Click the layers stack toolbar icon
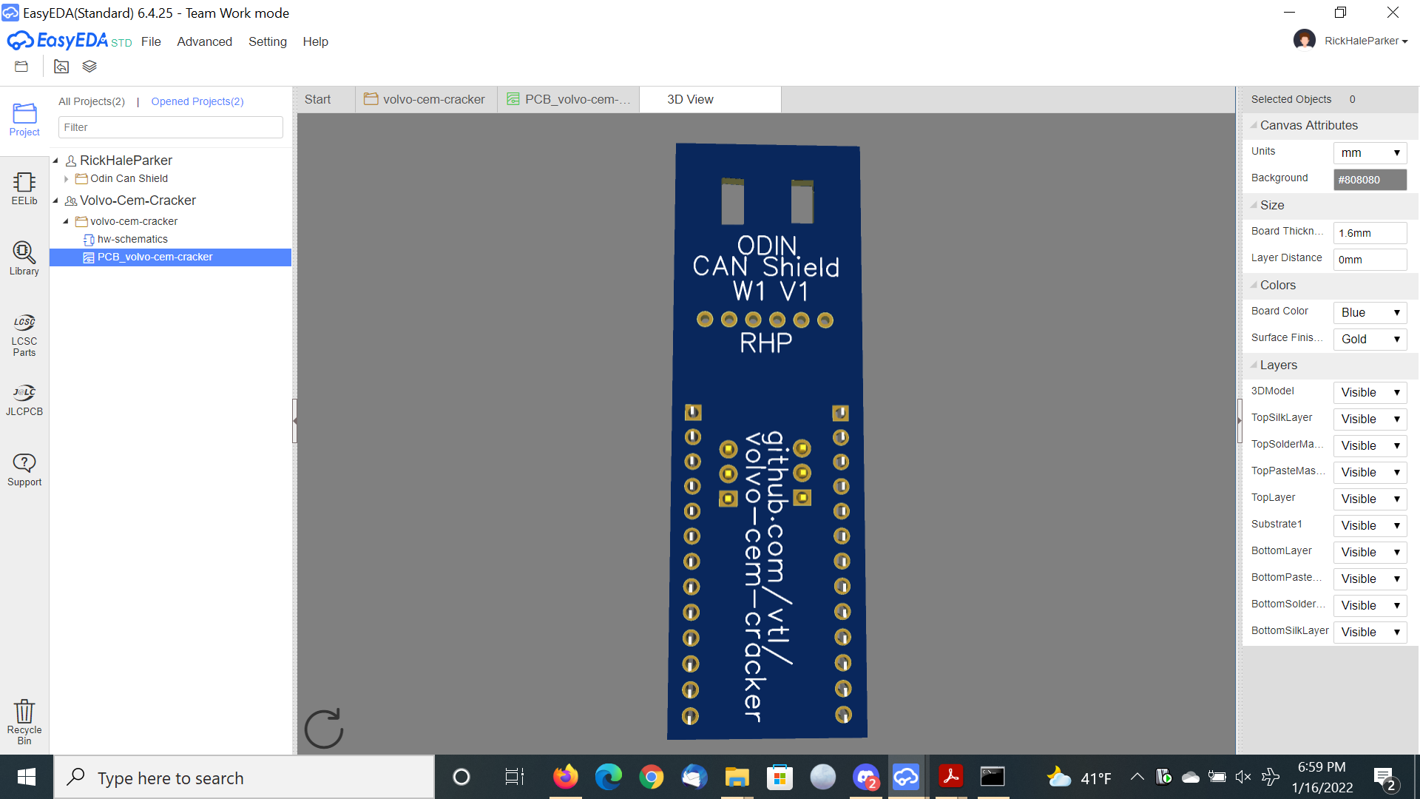The height and width of the screenshot is (799, 1420). pos(89,67)
